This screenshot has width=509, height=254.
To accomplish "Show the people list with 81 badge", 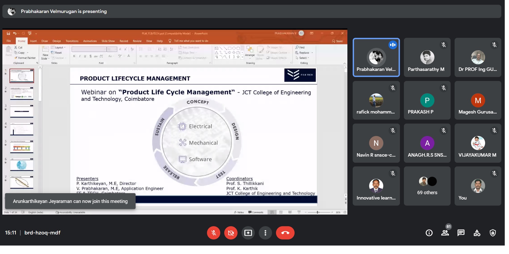I will (x=445, y=233).
